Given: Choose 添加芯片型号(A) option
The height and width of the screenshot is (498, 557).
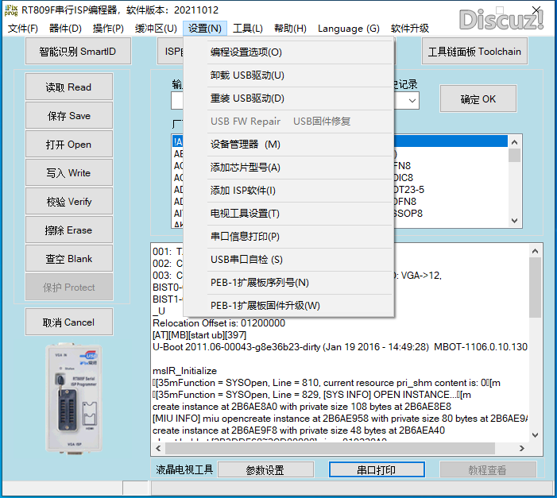Looking at the screenshot, I should coord(245,168).
